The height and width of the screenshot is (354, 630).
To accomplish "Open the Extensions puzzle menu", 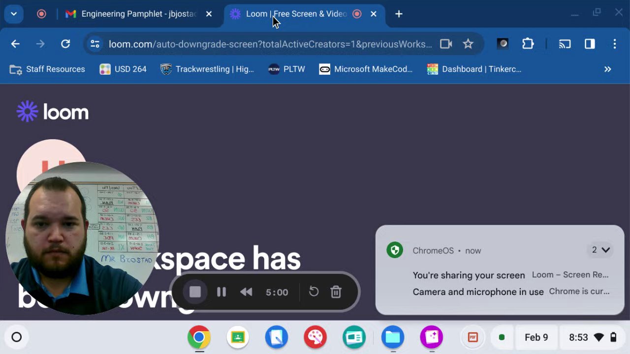I will tap(528, 44).
